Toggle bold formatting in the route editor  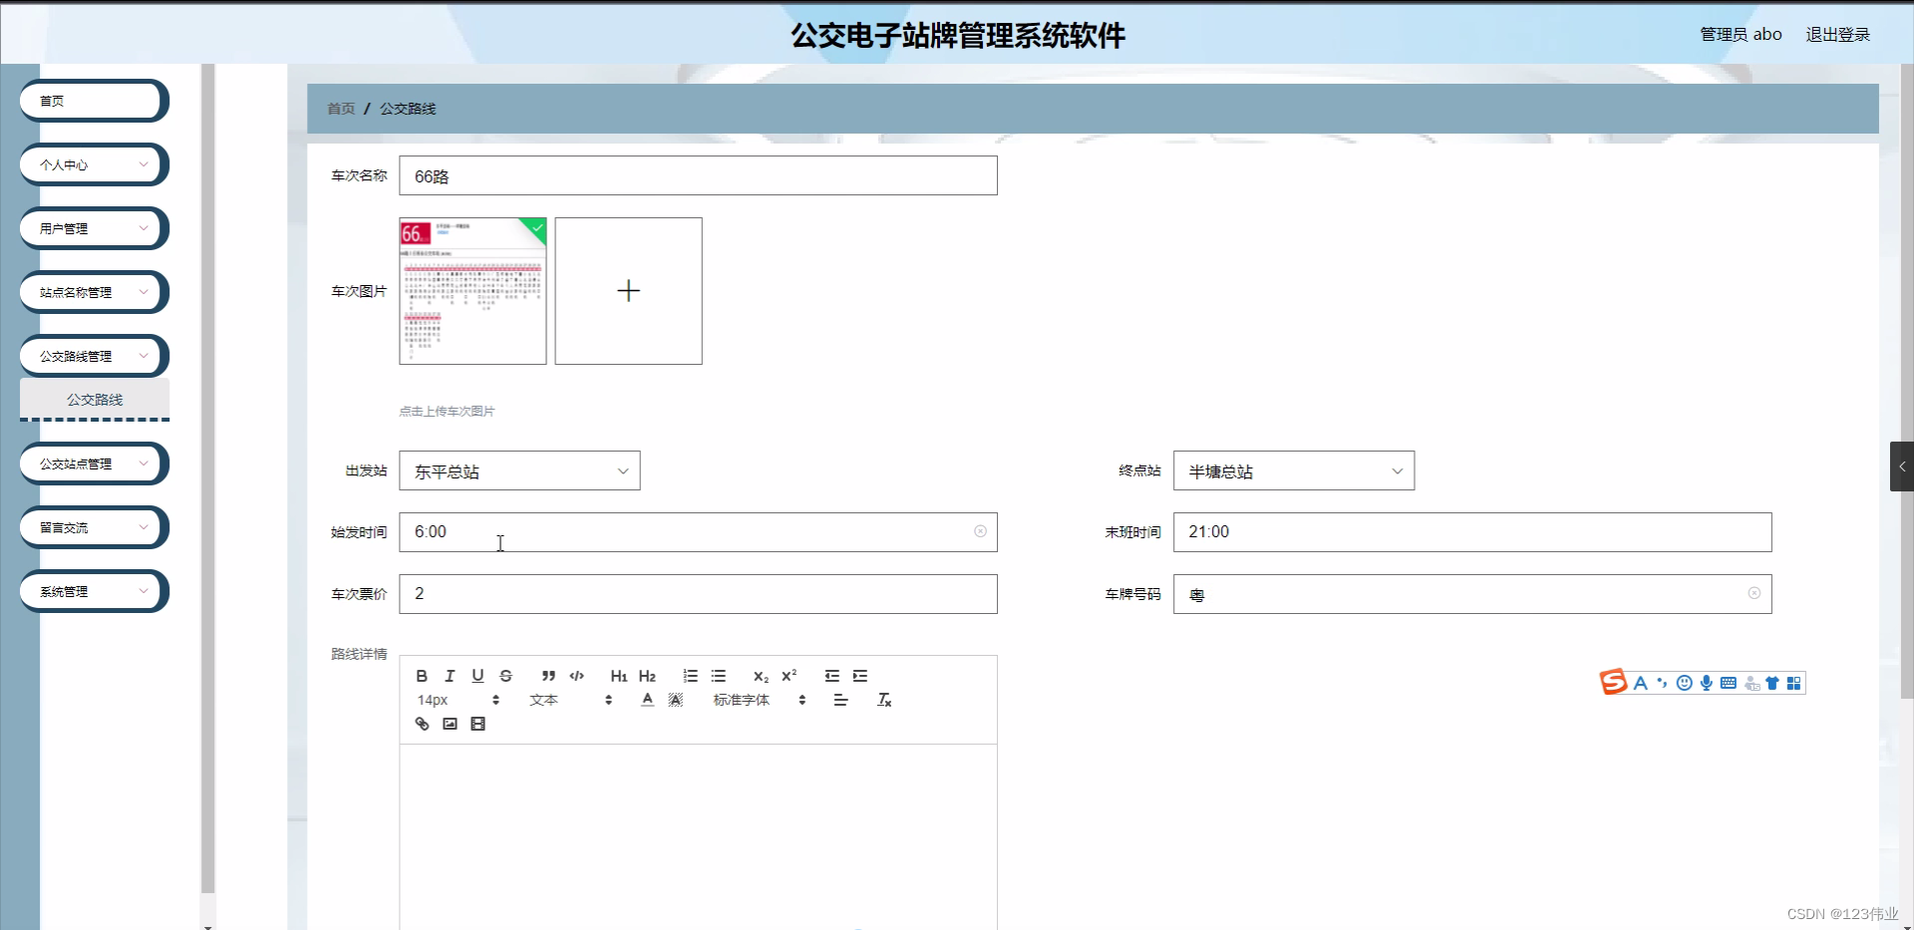coord(422,676)
